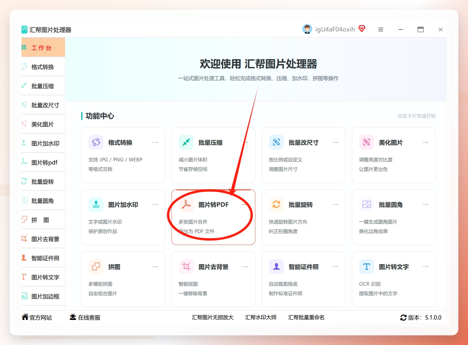468x345 pixels.
Task: Click the sidebar 工作台 grid icon
Action: point(24,47)
